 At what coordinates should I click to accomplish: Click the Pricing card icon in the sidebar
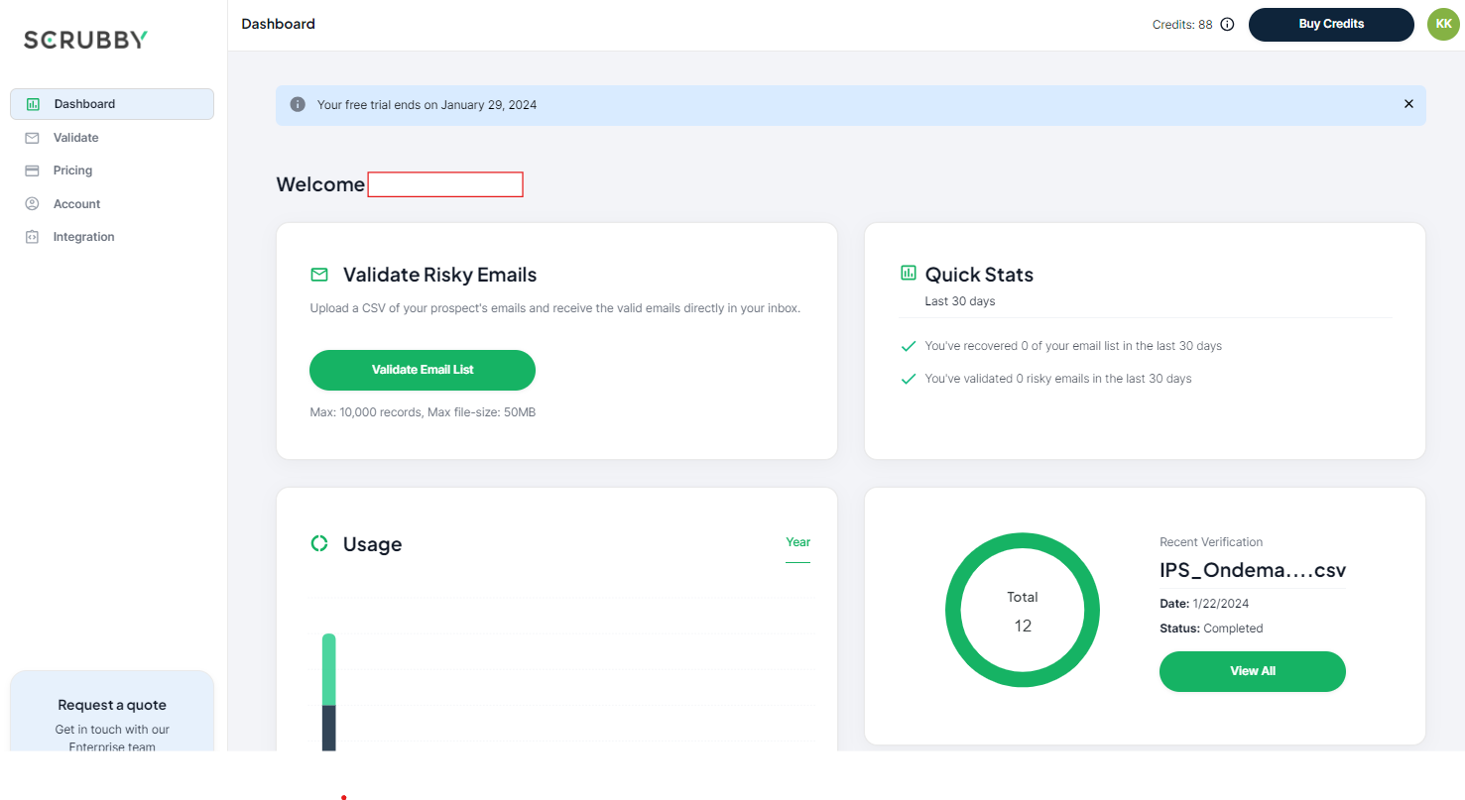coord(31,170)
